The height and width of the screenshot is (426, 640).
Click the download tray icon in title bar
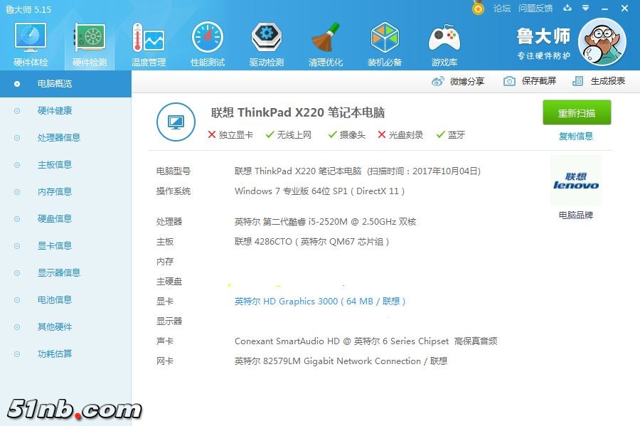pyautogui.click(x=567, y=9)
